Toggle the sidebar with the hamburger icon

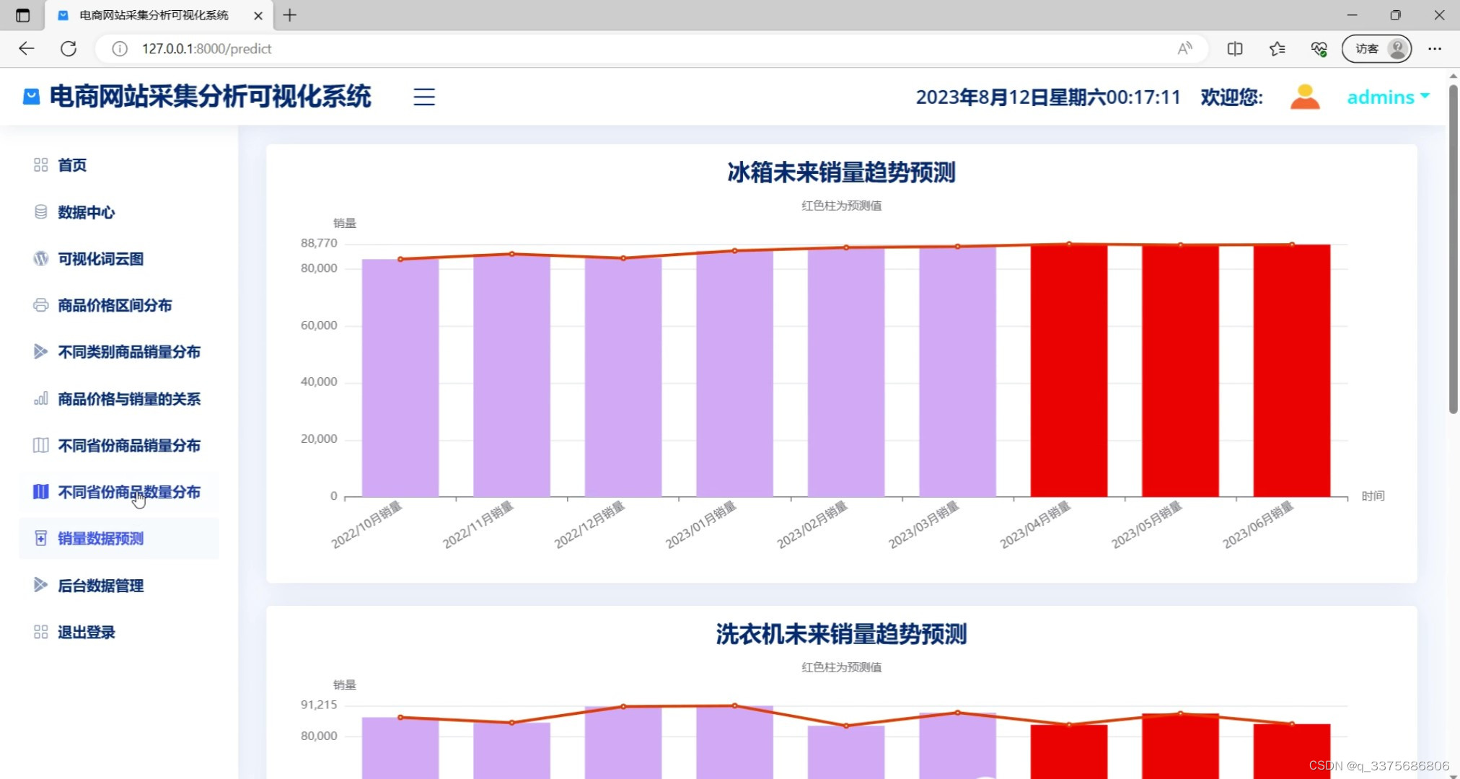423,97
